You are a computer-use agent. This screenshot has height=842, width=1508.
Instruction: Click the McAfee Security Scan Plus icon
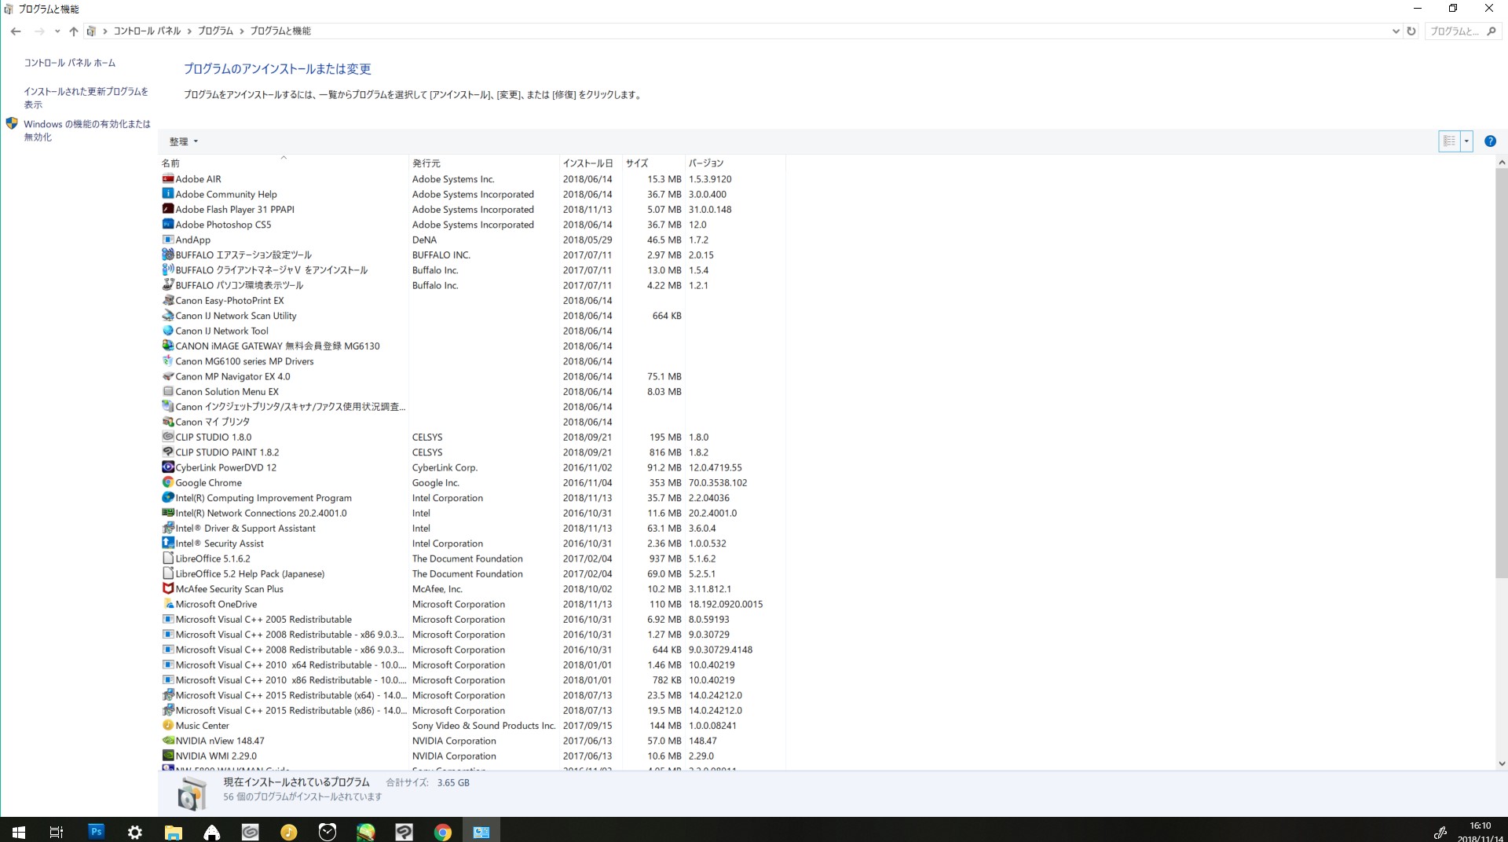pyautogui.click(x=167, y=589)
